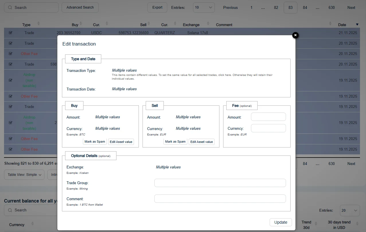Mark the Sell currency as spam
The width and height of the screenshot is (366, 232).
click(x=175, y=142)
